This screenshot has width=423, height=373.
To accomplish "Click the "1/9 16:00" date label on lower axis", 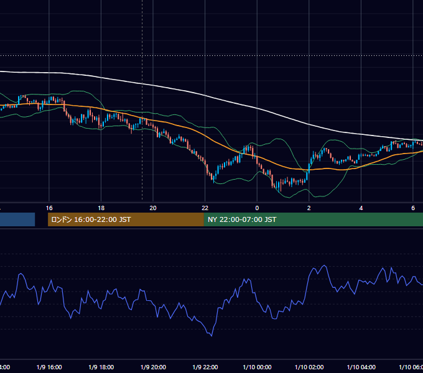I will point(49,367).
